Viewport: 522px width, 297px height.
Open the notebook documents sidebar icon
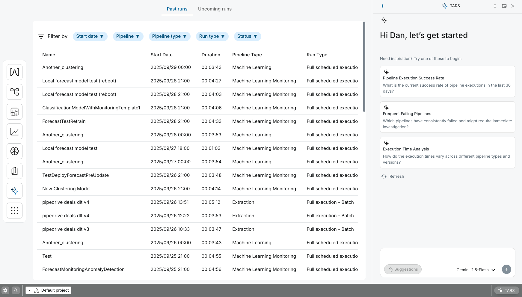click(14, 171)
